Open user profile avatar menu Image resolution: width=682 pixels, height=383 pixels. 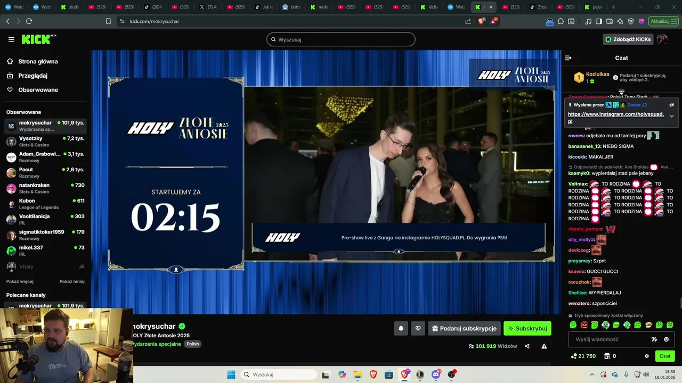pyautogui.click(x=662, y=39)
